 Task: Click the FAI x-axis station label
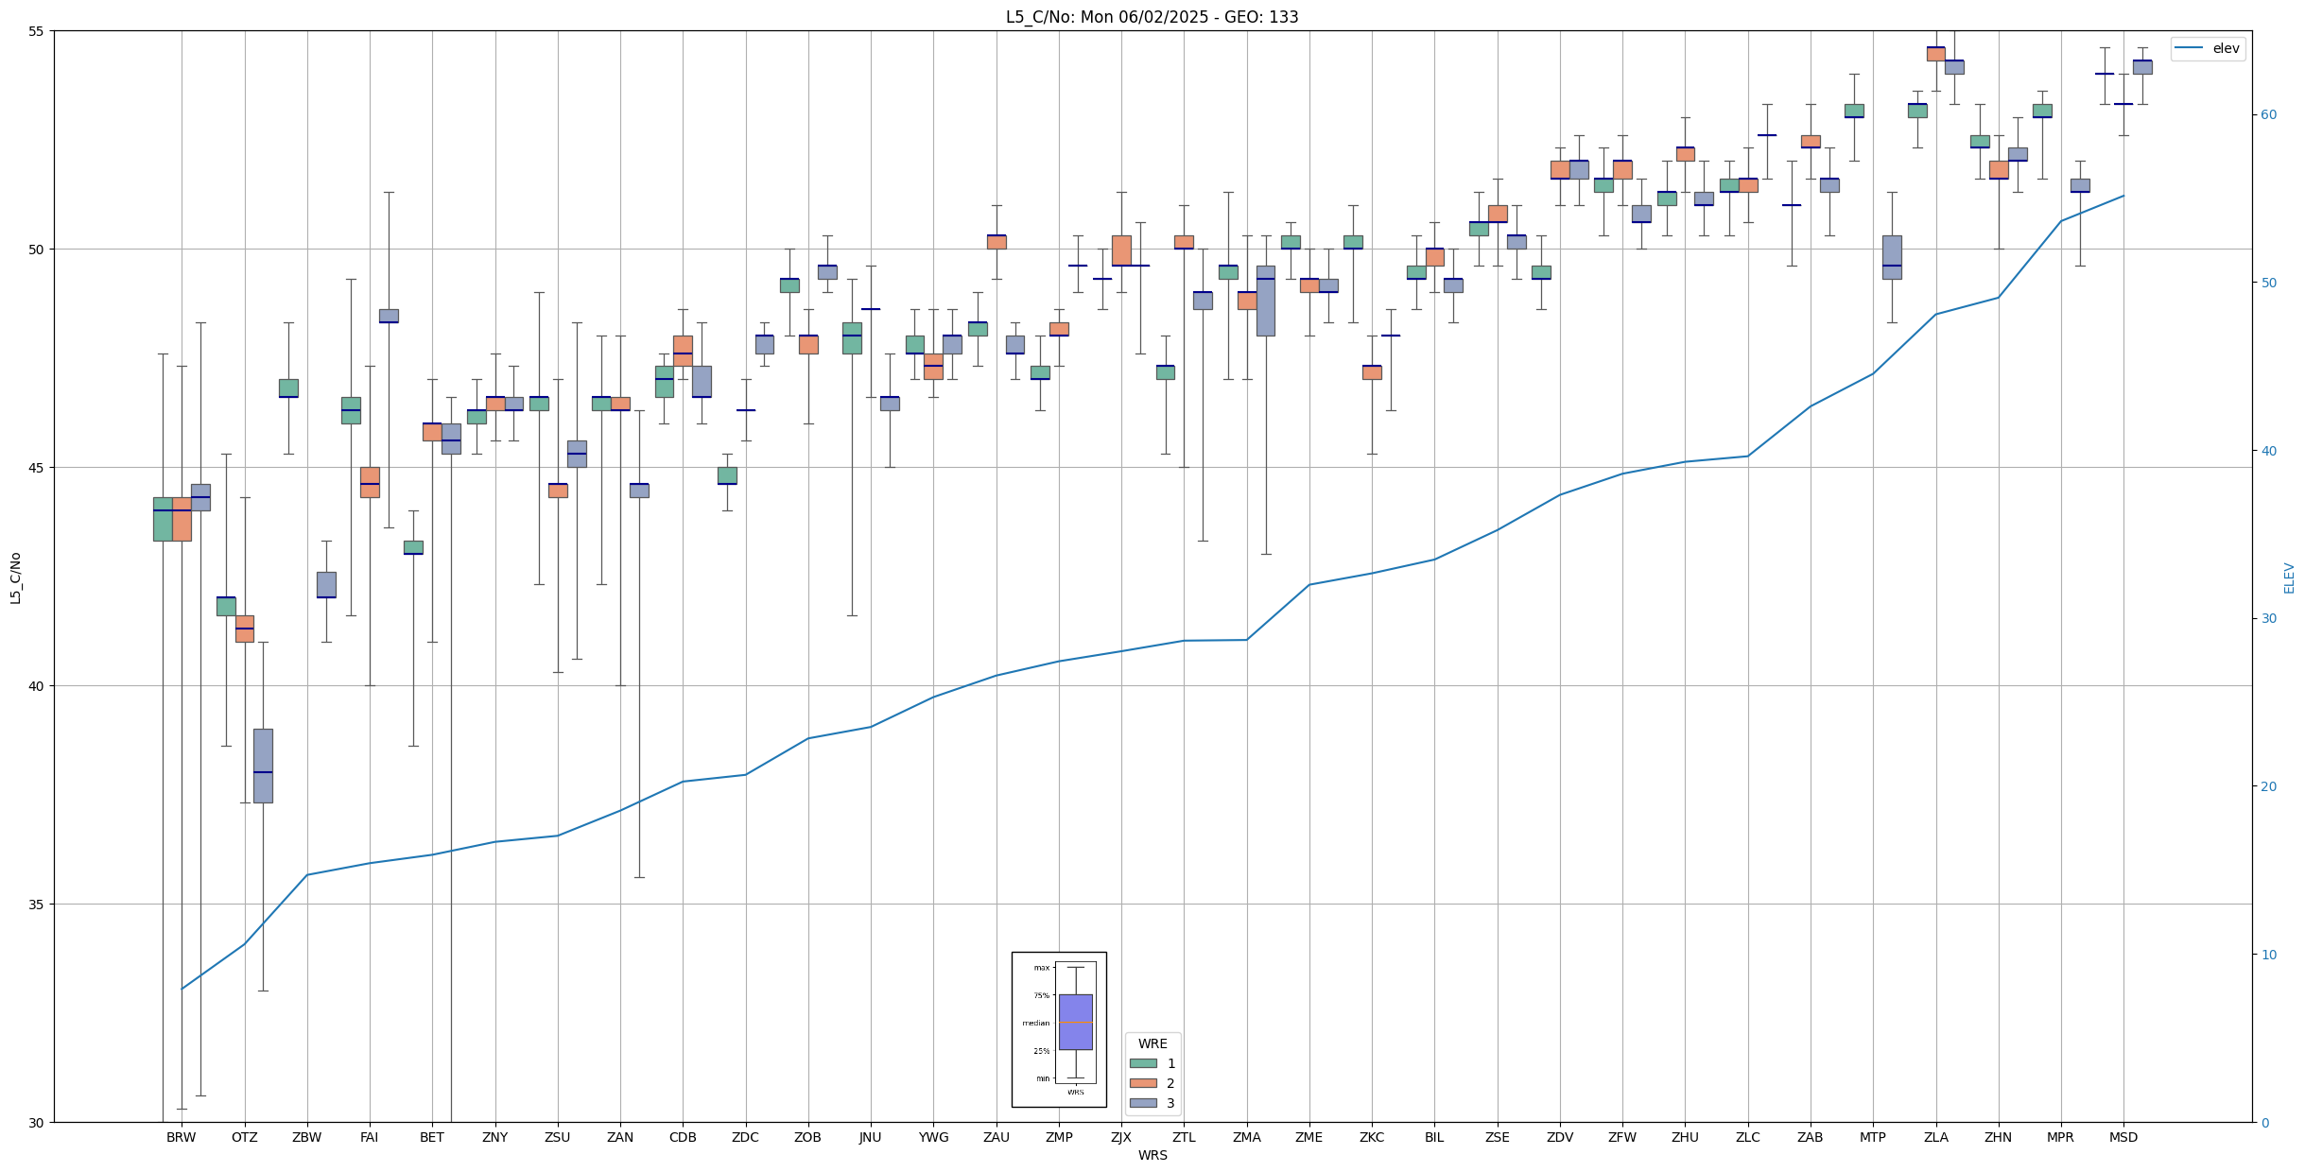pyautogui.click(x=370, y=1137)
